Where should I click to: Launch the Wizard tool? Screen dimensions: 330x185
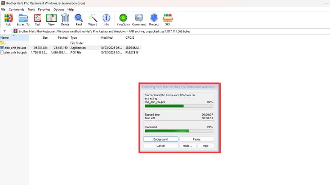tap(92, 19)
